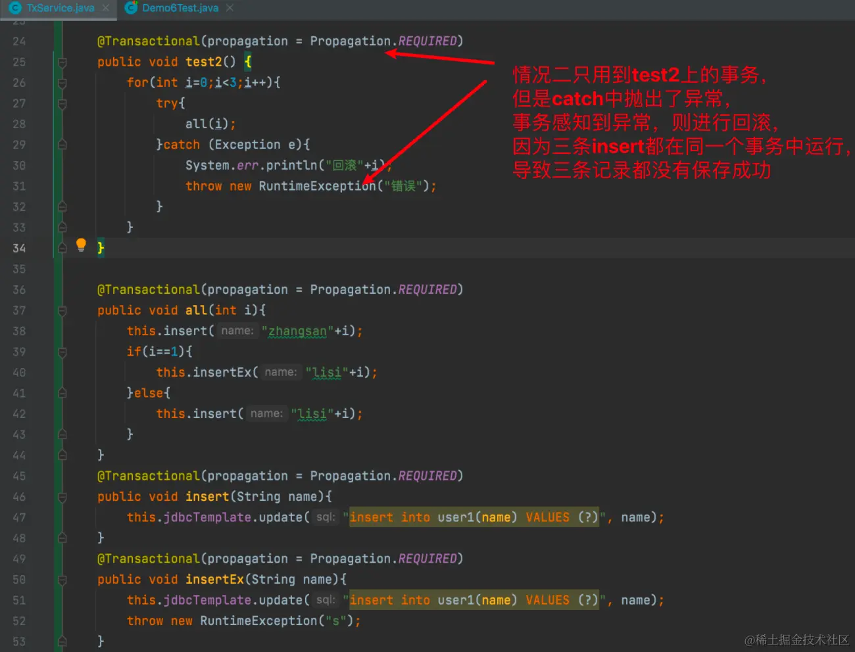Click the @Transactional annotation on line 24

148,41
